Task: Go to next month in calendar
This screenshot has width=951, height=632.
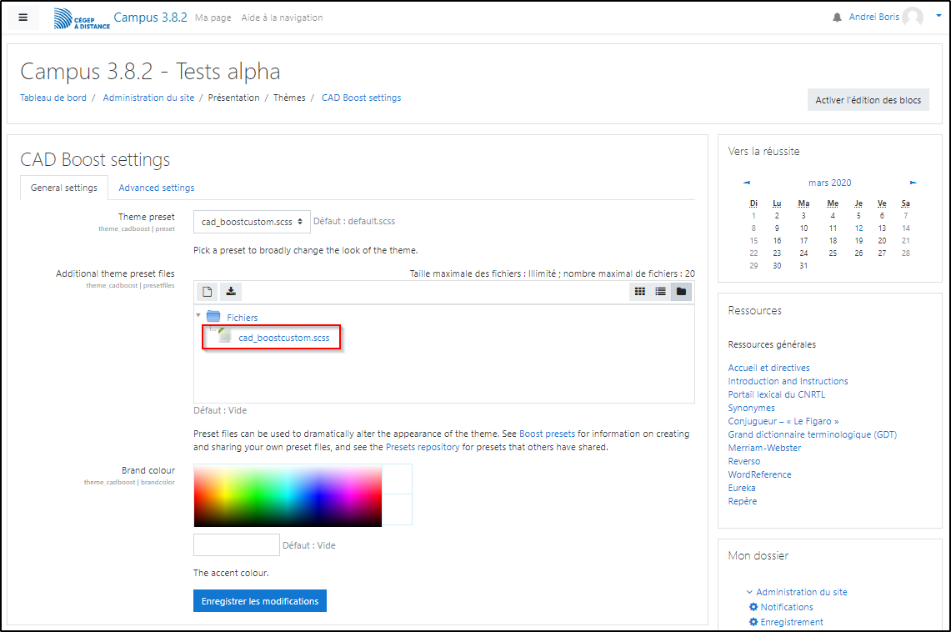Action: 913,183
